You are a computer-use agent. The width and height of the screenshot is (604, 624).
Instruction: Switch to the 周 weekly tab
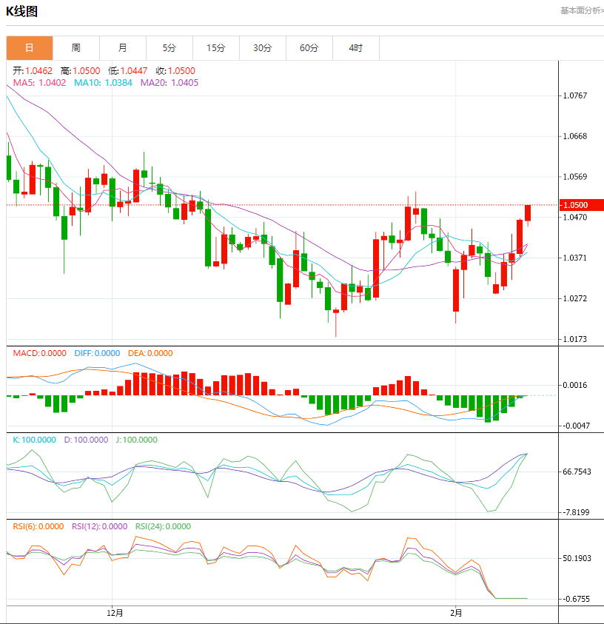(76, 48)
